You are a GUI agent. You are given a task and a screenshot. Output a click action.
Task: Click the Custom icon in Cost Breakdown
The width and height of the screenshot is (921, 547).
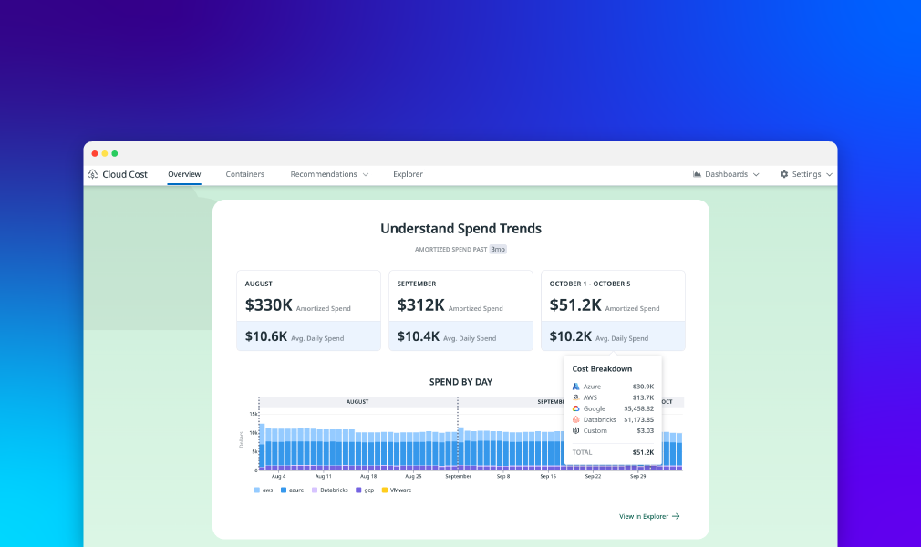[x=576, y=430]
